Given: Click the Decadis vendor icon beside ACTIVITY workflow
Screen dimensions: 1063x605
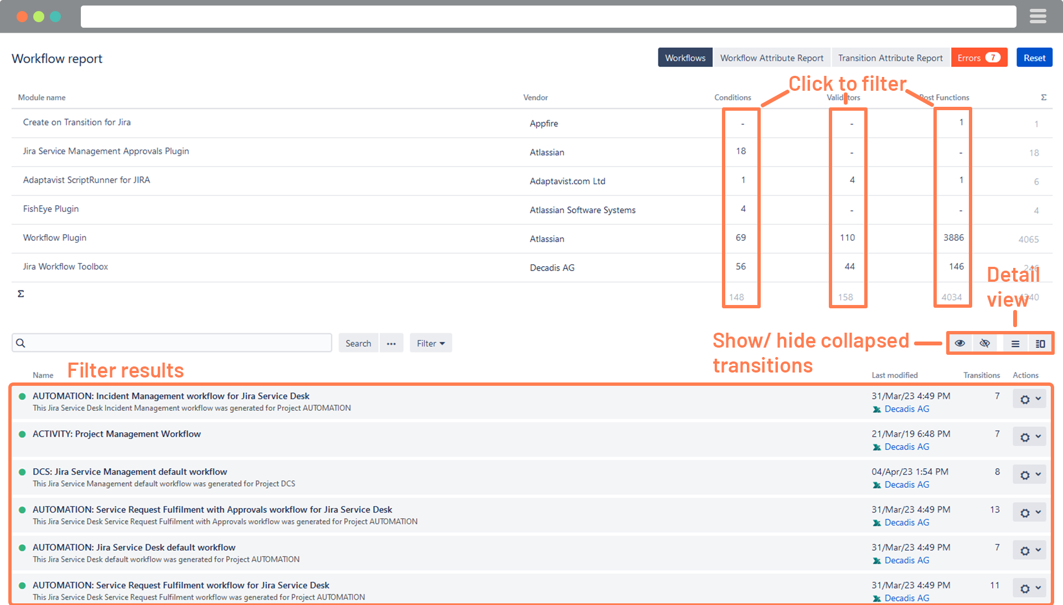Looking at the screenshot, I should click(877, 447).
